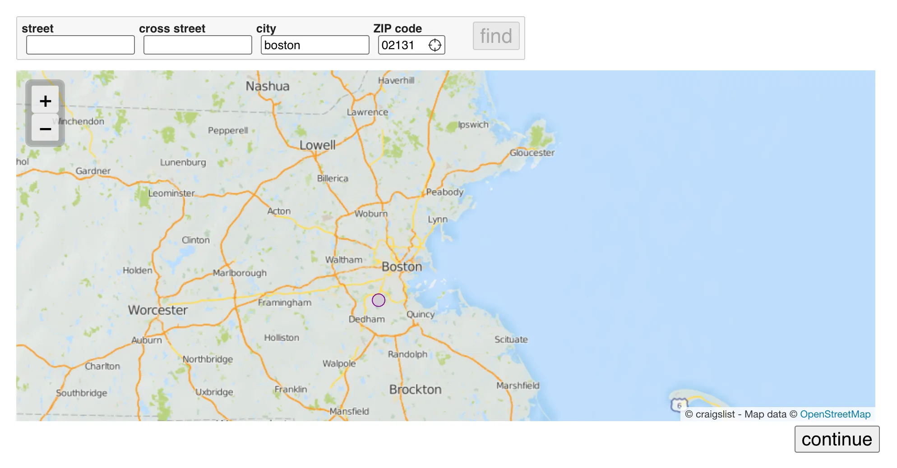897x468 pixels.
Task: Click Brockton on the map
Action: [x=415, y=389]
